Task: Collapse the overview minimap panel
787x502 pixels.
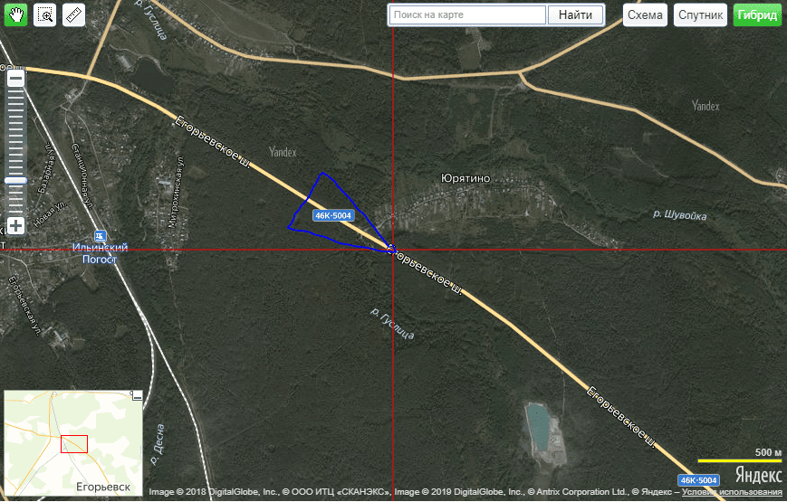Action: (136, 395)
